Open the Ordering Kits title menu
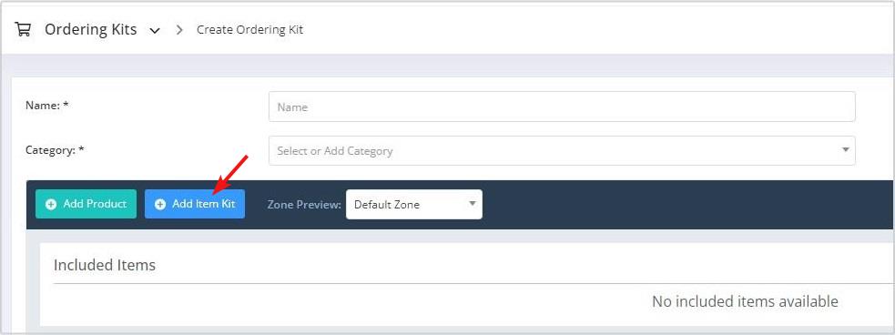The height and width of the screenshot is (335, 895). tap(91, 30)
